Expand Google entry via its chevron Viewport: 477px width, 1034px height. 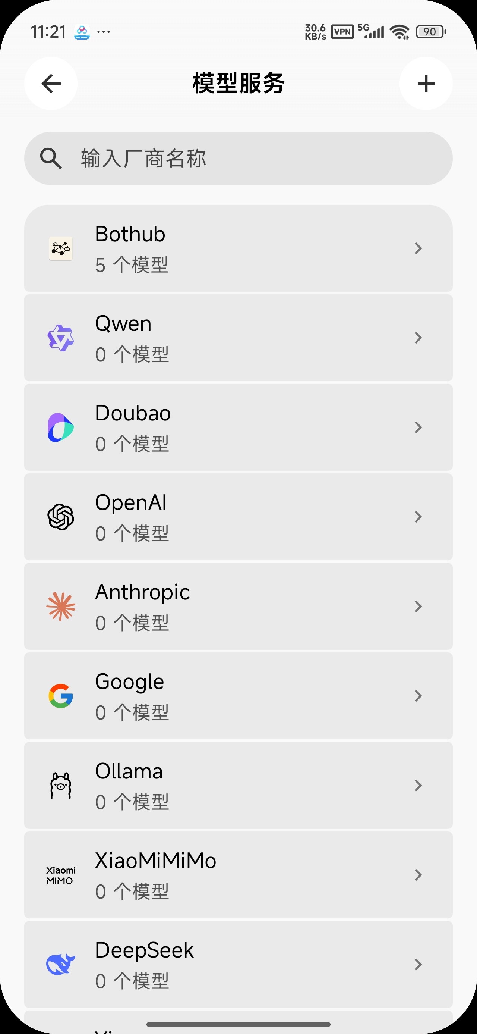click(x=418, y=696)
